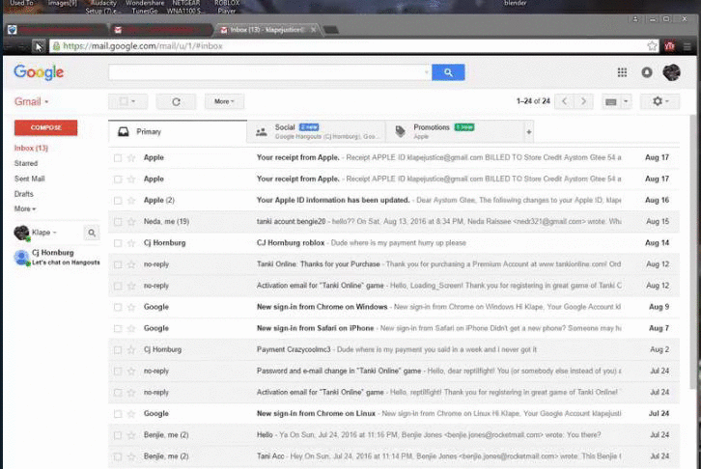Click the input tools keyboard icon
The image size is (701, 469).
pyautogui.click(x=610, y=102)
